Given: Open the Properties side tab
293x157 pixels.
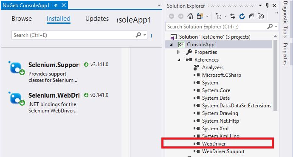Looking at the screenshot, I should 285,54.
